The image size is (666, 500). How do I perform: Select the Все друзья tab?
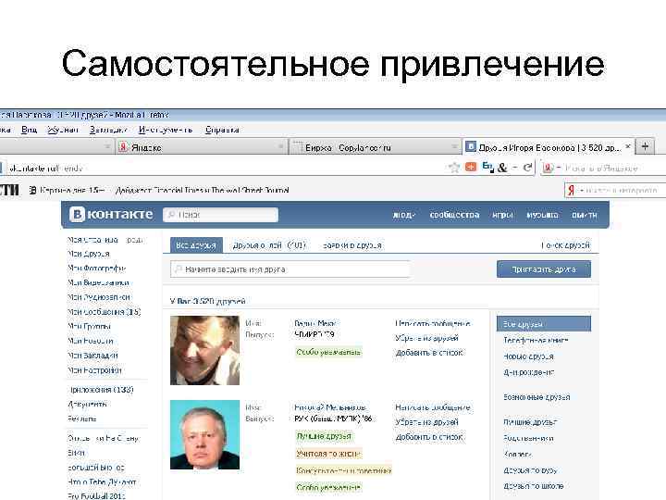[x=196, y=245]
